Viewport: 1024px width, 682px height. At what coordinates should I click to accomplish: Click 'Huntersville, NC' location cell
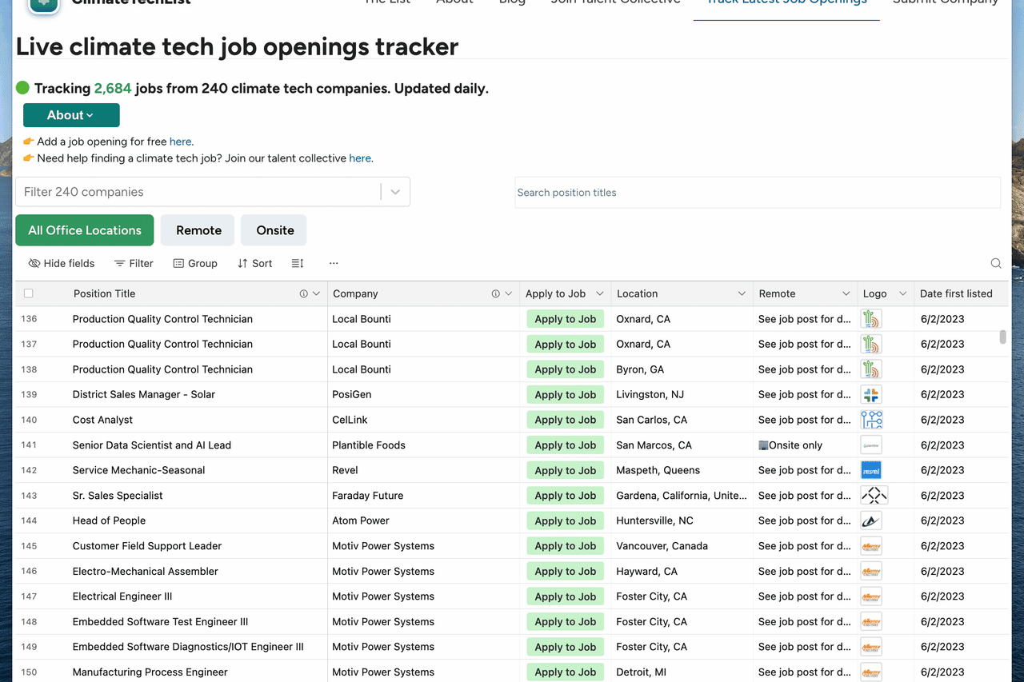(682, 520)
